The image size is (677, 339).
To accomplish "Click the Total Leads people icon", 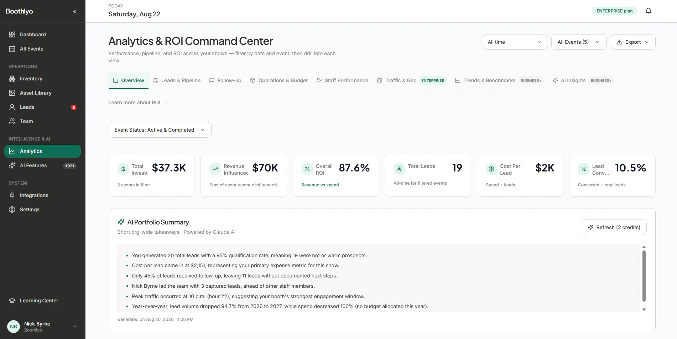I will (400, 169).
